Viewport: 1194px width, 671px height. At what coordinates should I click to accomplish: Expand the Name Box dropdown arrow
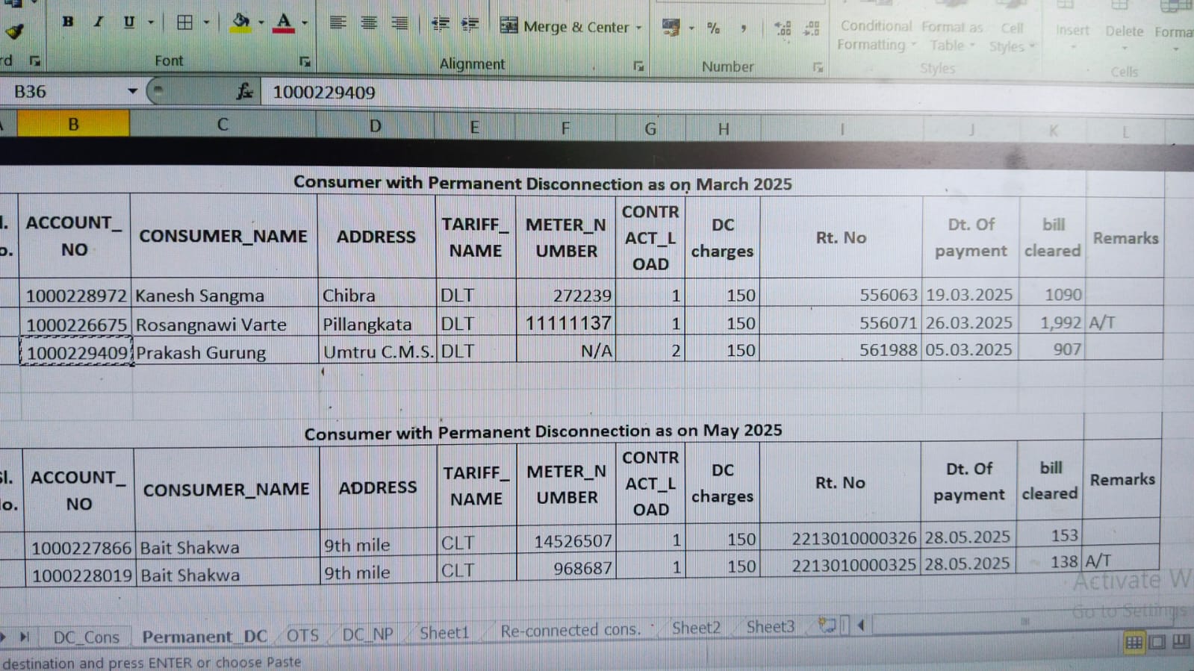132,91
